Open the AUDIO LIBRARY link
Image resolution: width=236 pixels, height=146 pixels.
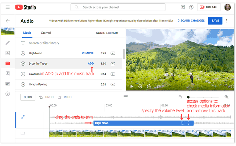click(107, 33)
